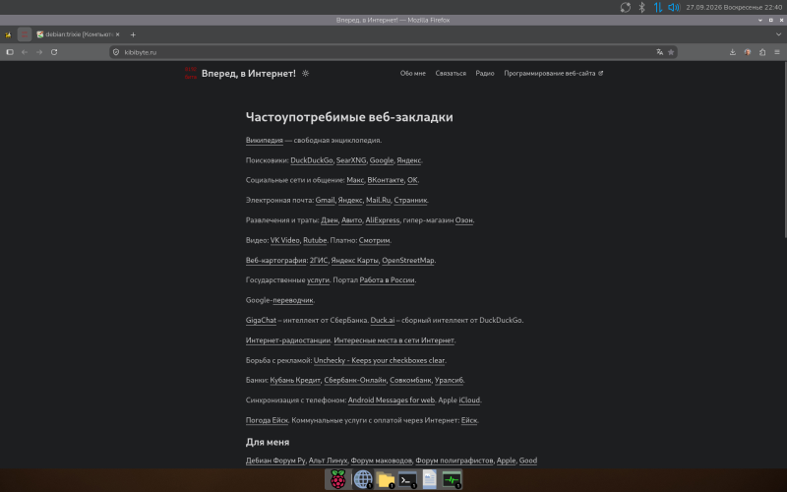Open the network connection tray icon

tap(657, 7)
